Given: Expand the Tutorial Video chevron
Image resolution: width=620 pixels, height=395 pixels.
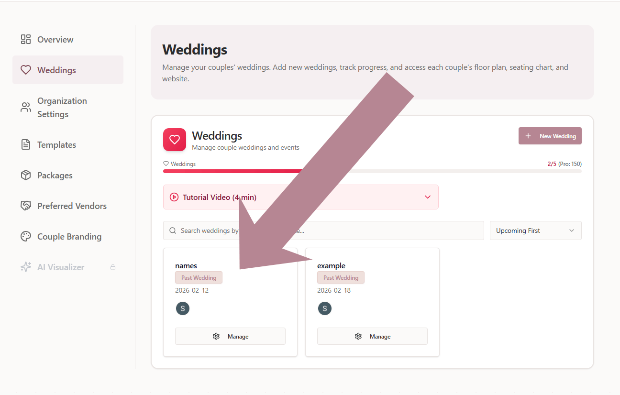Looking at the screenshot, I should click(428, 197).
